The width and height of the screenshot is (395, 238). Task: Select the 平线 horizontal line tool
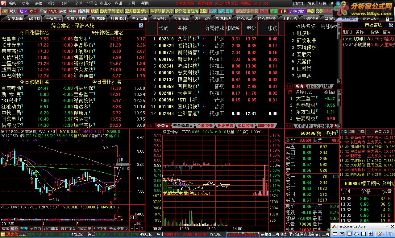pyautogui.click(x=111, y=11)
